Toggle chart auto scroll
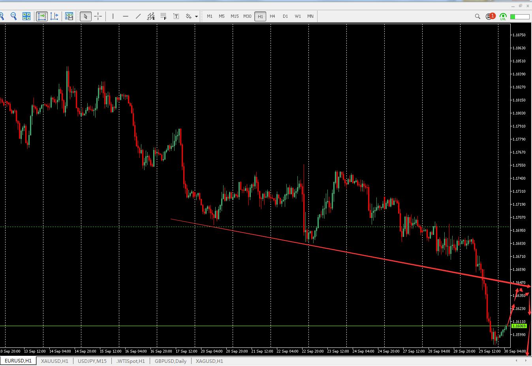 [x=42, y=16]
